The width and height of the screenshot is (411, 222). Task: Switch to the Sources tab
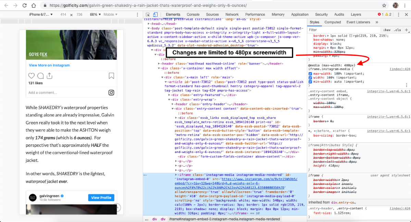212,15
